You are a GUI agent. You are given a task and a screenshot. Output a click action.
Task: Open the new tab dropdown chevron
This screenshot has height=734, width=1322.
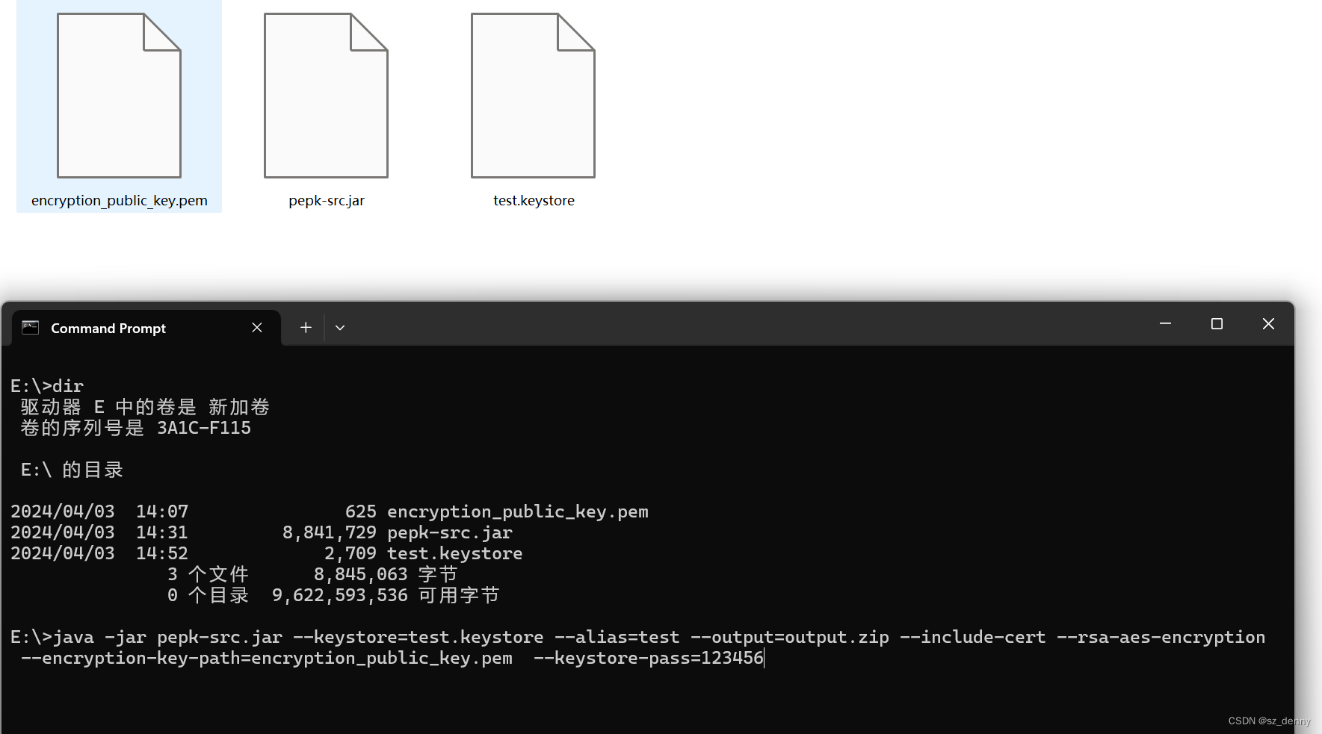point(340,327)
